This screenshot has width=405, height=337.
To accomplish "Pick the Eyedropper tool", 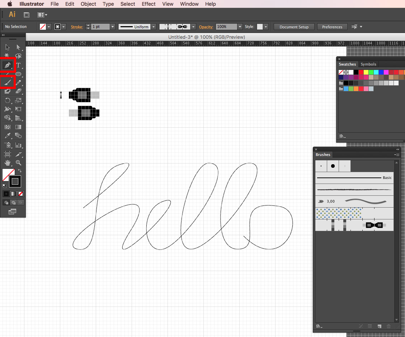I will click(x=7, y=136).
